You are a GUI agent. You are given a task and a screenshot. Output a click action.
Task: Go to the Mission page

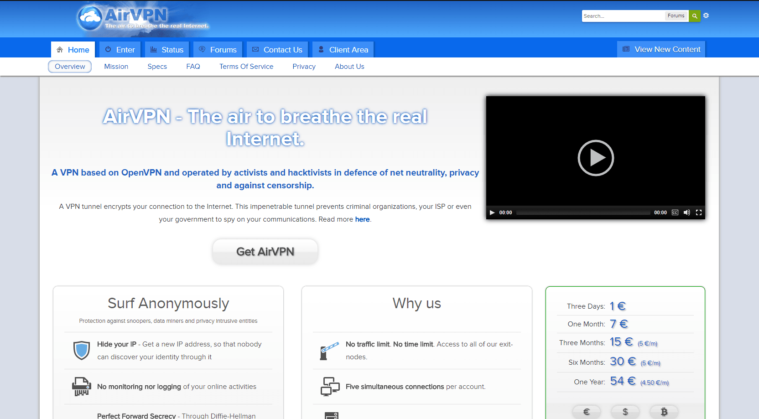coord(116,67)
